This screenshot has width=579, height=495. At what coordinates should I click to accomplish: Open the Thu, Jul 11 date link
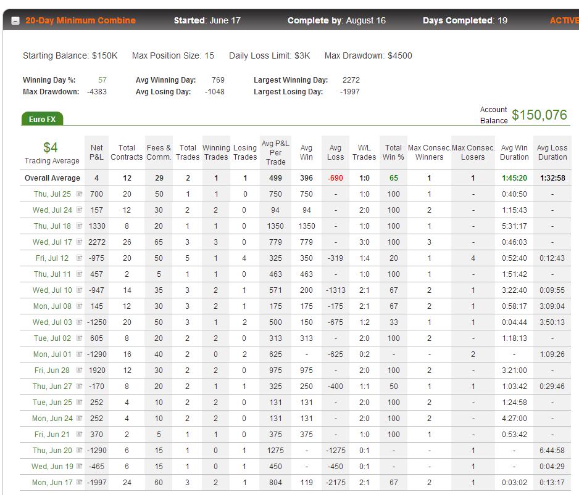tap(52, 274)
